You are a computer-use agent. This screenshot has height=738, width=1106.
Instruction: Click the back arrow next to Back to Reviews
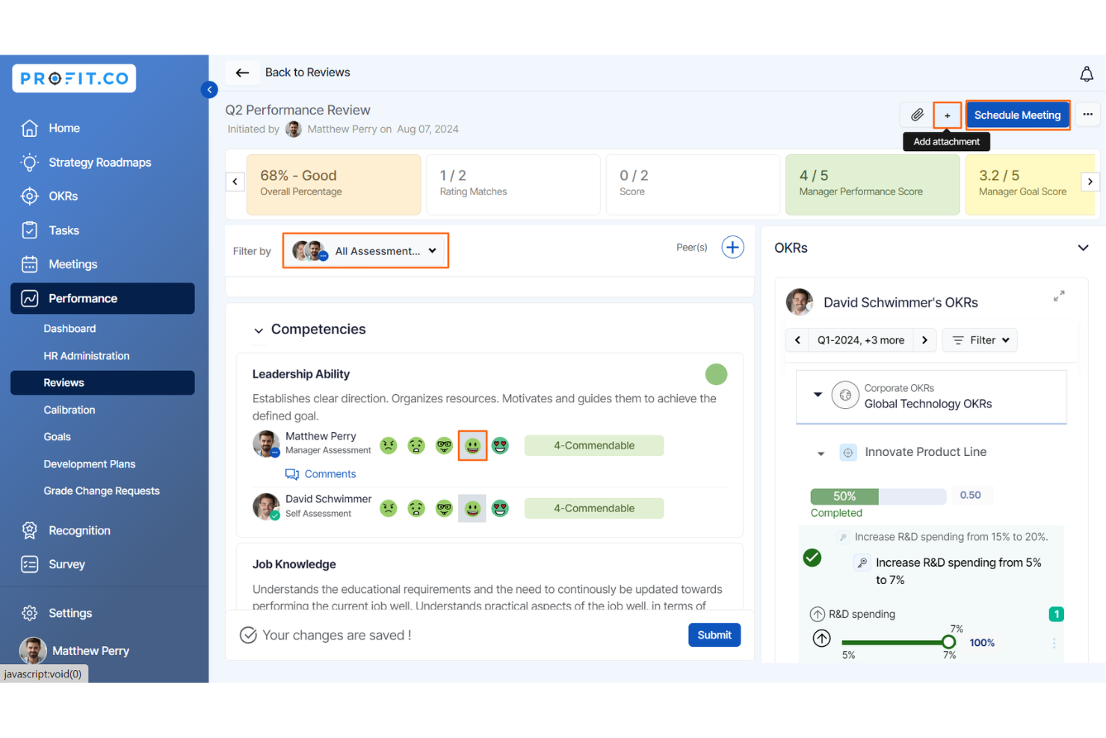(x=242, y=73)
